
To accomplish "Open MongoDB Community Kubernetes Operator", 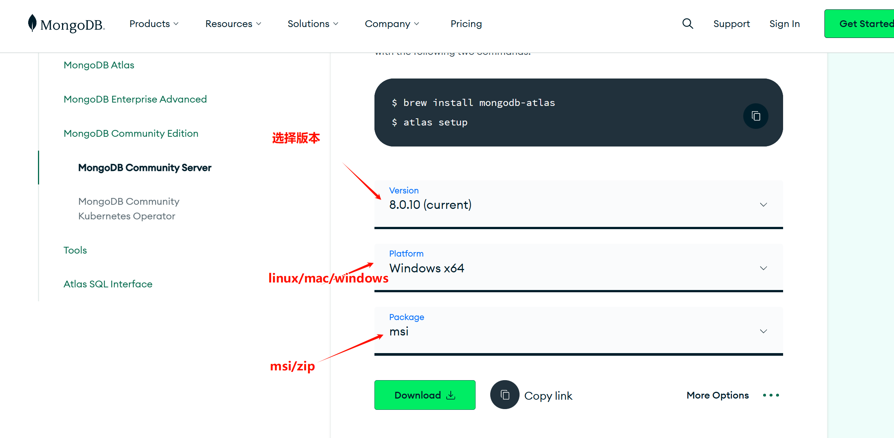I will click(x=129, y=208).
